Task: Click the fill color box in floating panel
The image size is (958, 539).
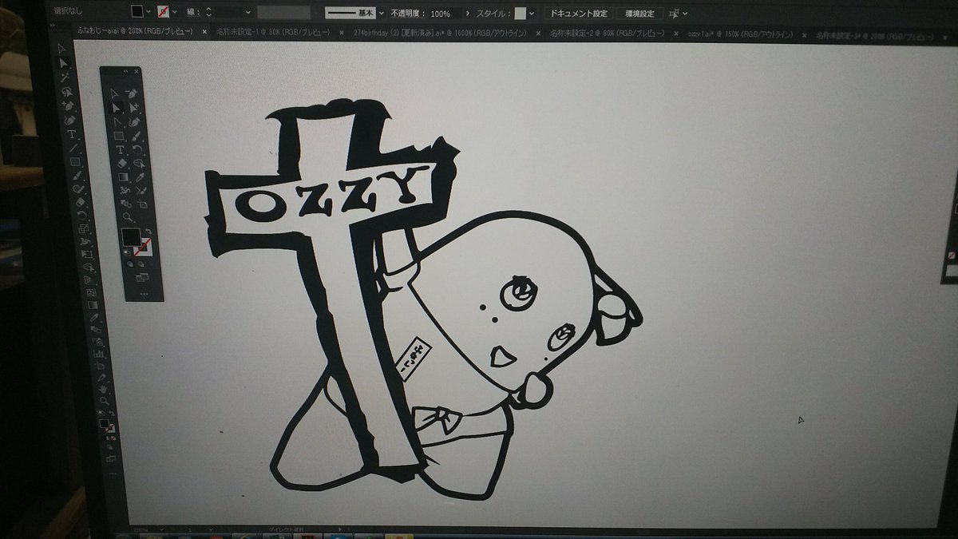Action: point(131,238)
